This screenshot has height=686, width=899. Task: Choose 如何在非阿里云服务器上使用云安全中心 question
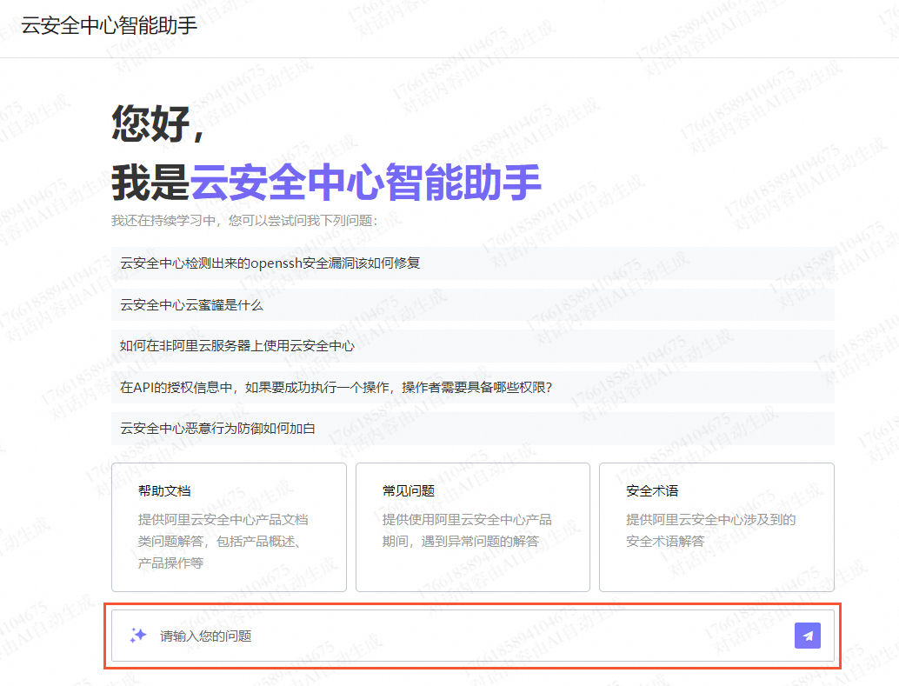(473, 346)
